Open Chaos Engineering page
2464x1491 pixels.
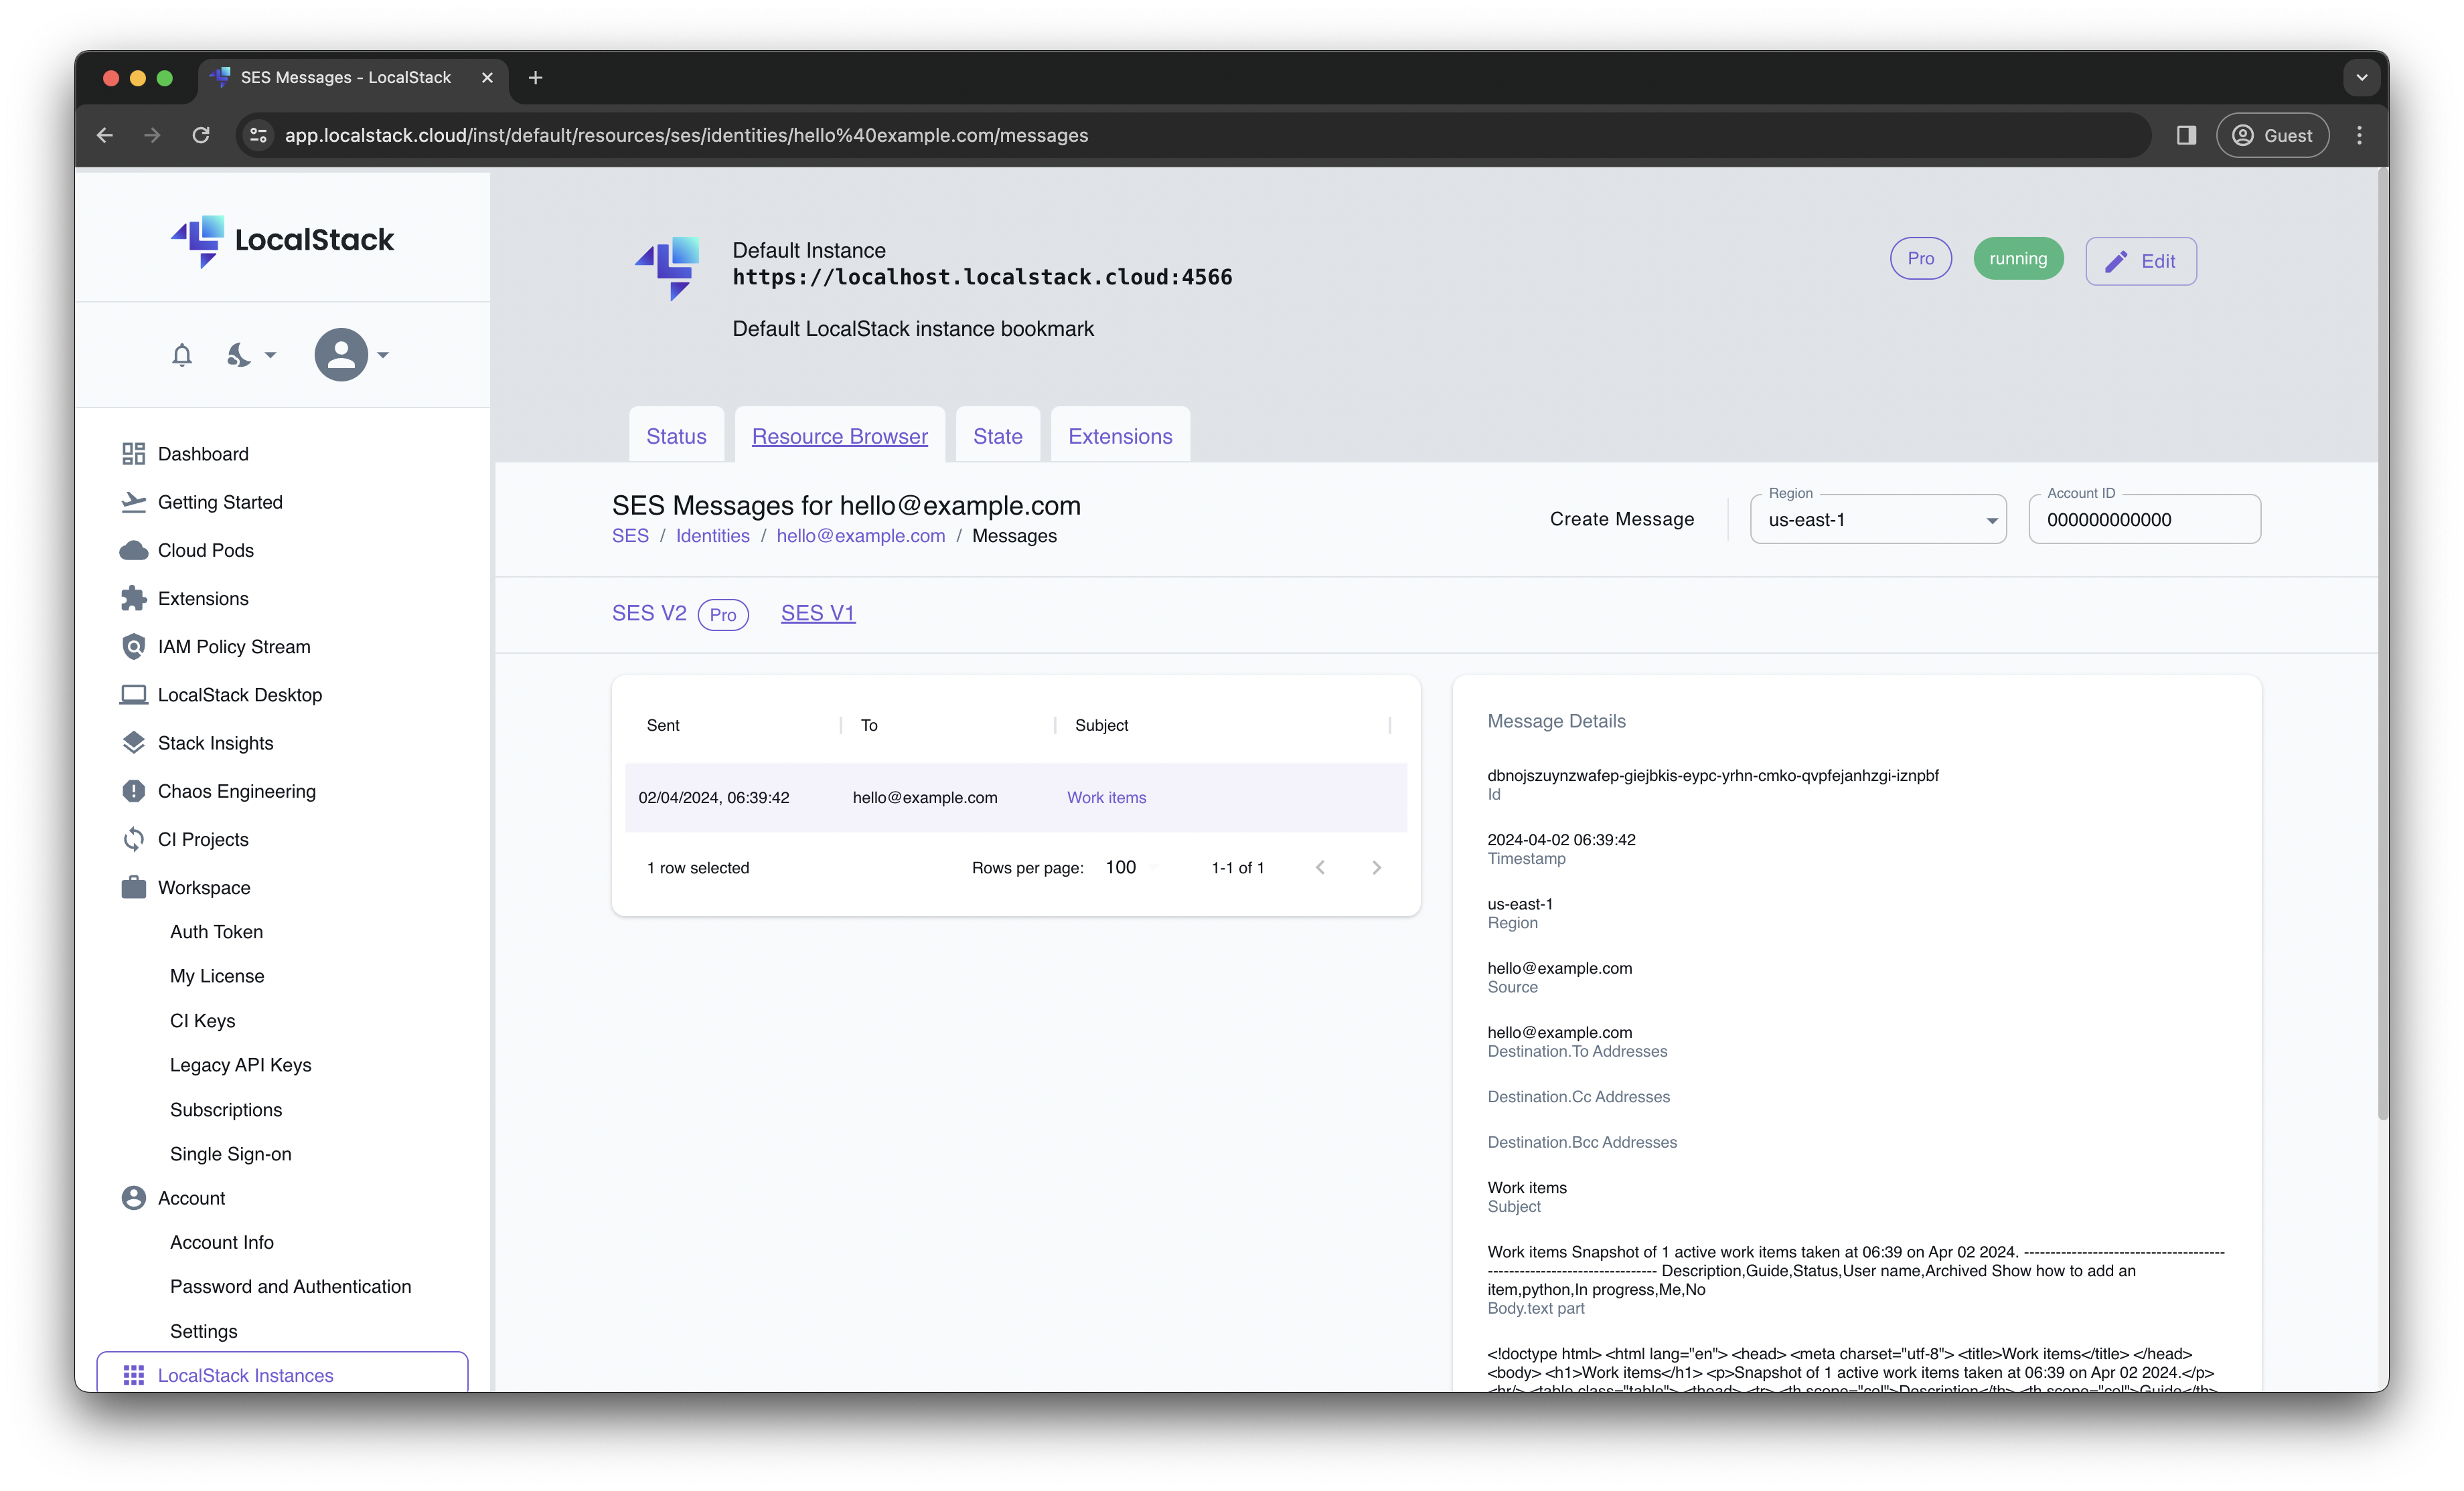(237, 790)
